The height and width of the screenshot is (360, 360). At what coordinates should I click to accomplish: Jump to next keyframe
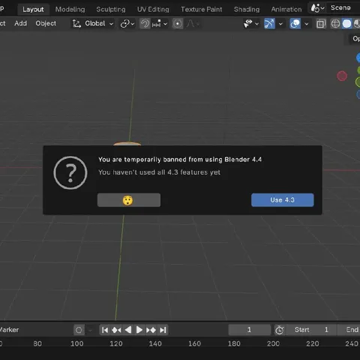[x=151, y=330]
